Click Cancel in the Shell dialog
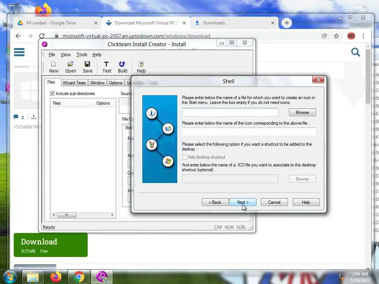The height and width of the screenshot is (284, 379). click(274, 202)
